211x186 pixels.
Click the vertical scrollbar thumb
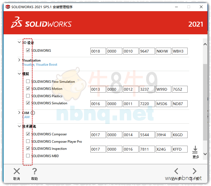tap(205, 102)
